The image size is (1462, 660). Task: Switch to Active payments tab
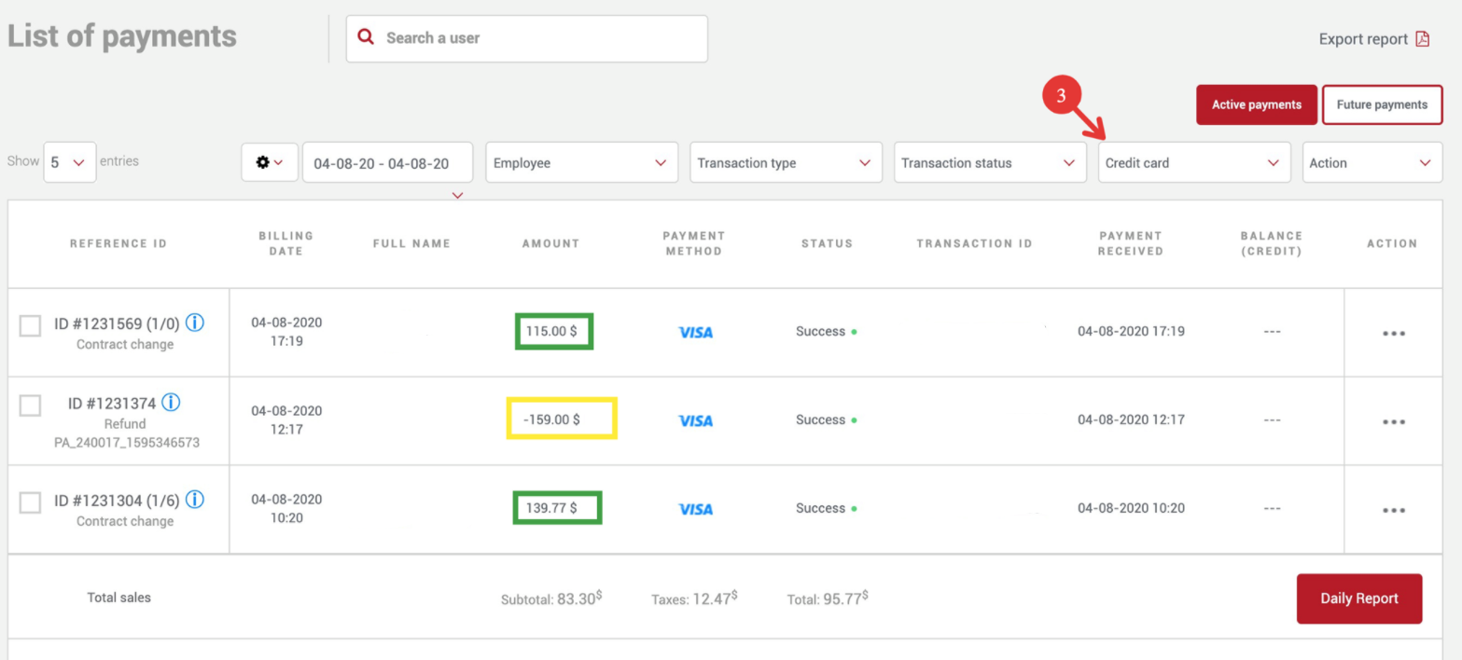coord(1256,105)
